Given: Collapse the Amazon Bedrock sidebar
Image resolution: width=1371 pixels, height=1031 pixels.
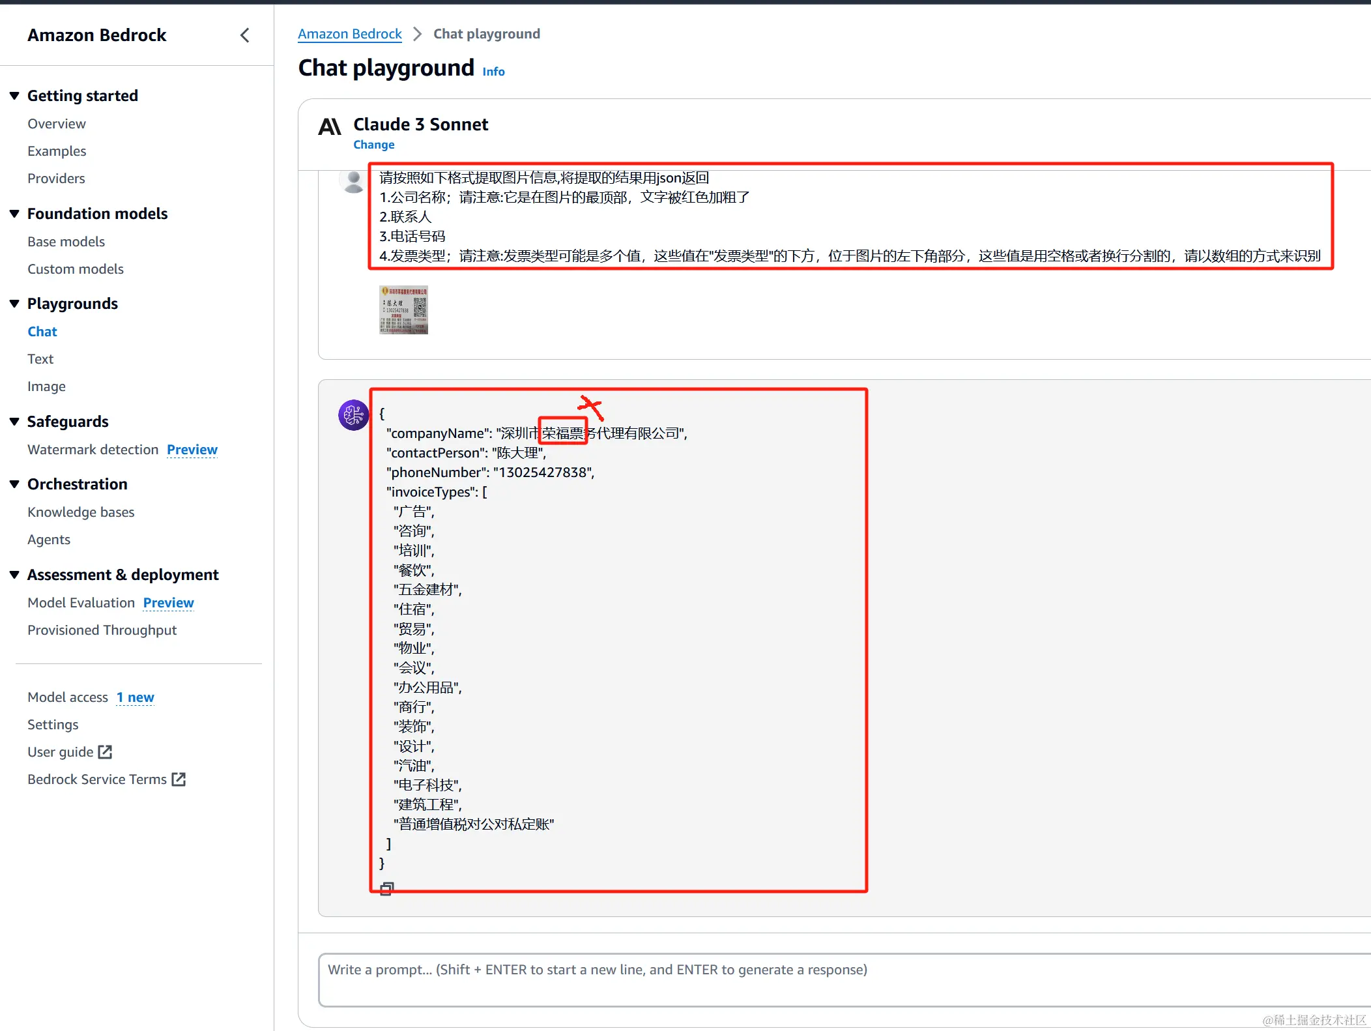Looking at the screenshot, I should (x=245, y=35).
